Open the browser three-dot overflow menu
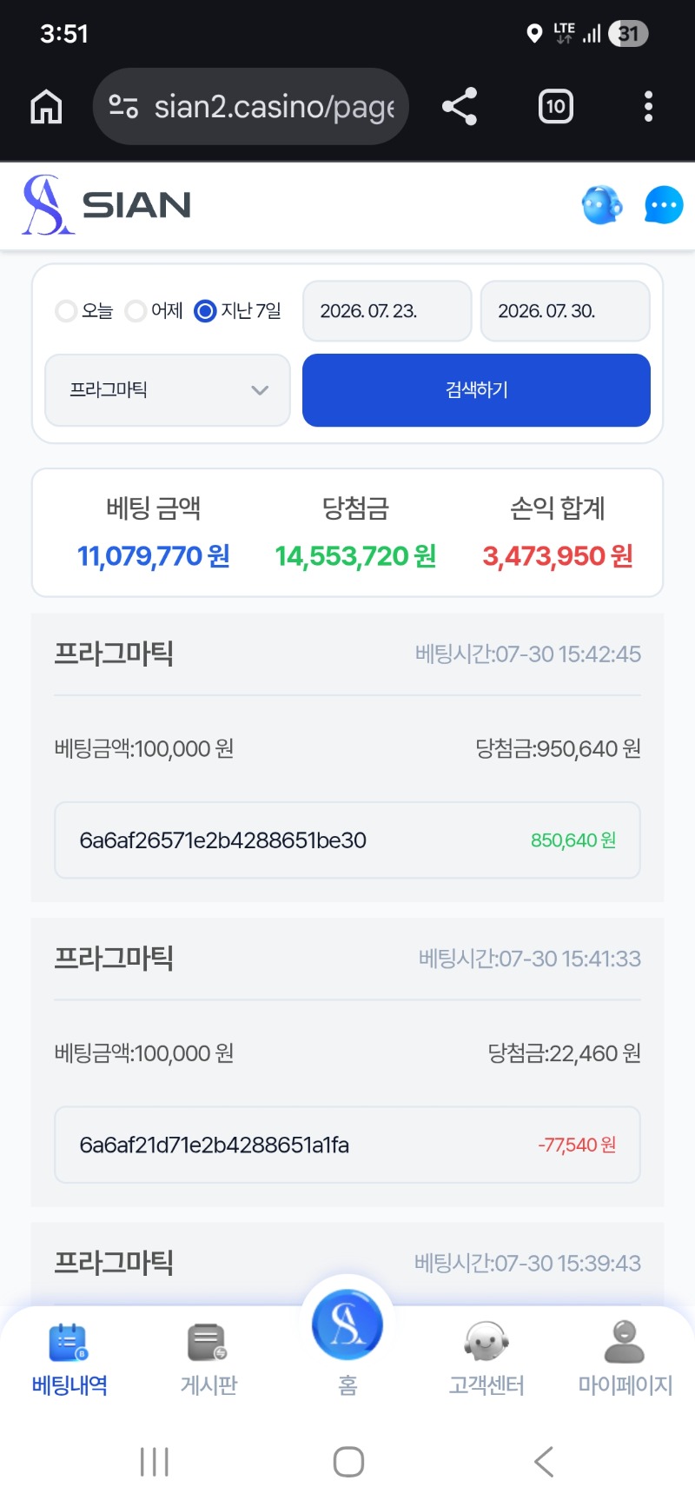The height and width of the screenshot is (1507, 695). tap(648, 107)
